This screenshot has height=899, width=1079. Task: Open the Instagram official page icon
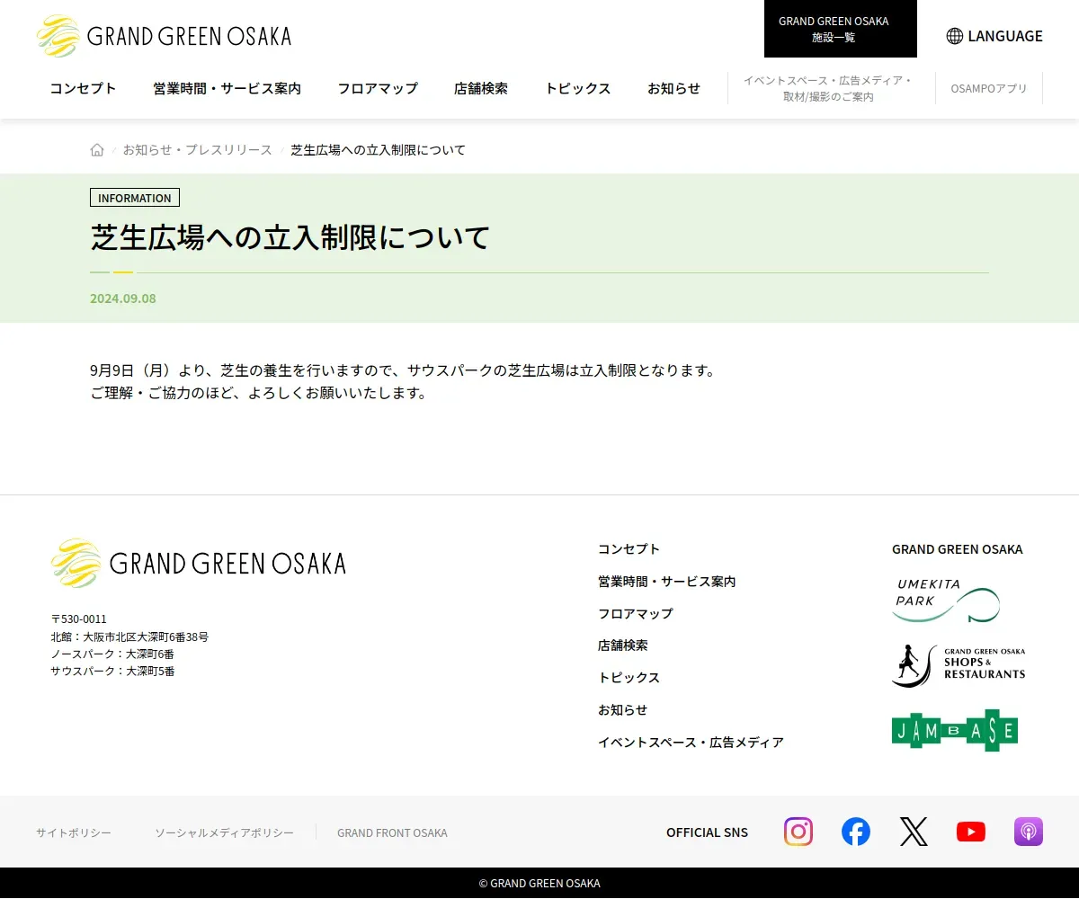coord(798,832)
